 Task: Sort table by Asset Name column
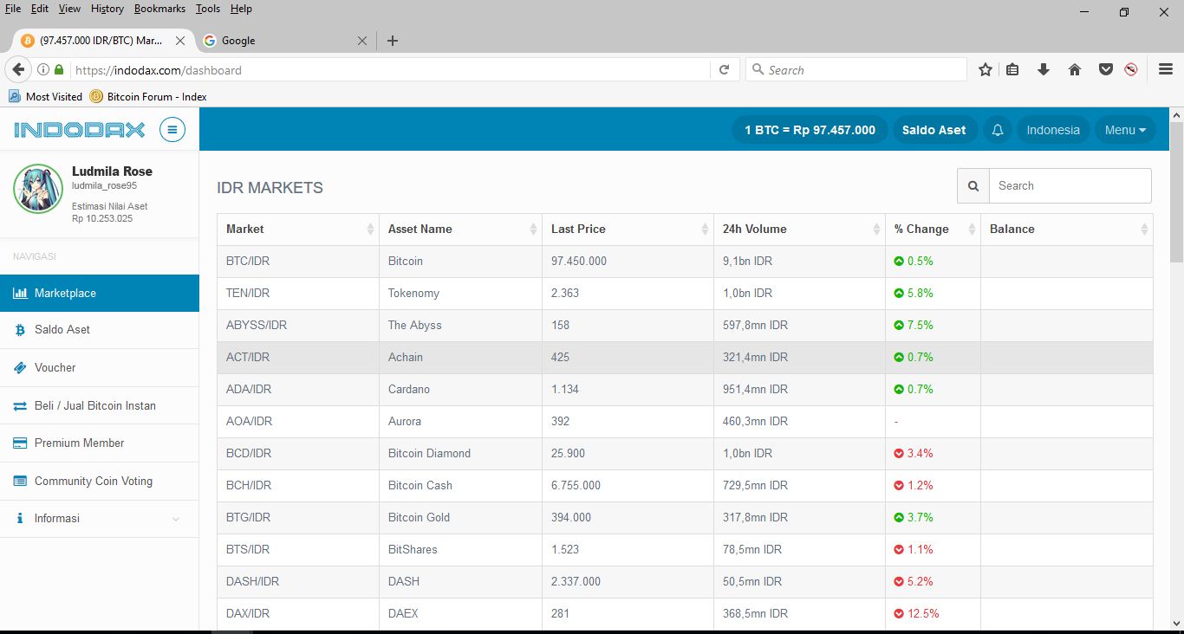[461, 230]
